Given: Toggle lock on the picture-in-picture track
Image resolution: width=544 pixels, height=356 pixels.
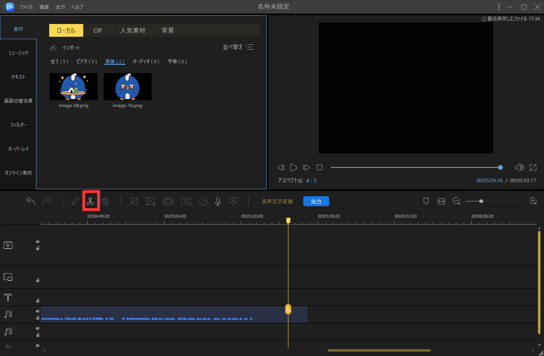Looking at the screenshot, I should pos(38,280).
